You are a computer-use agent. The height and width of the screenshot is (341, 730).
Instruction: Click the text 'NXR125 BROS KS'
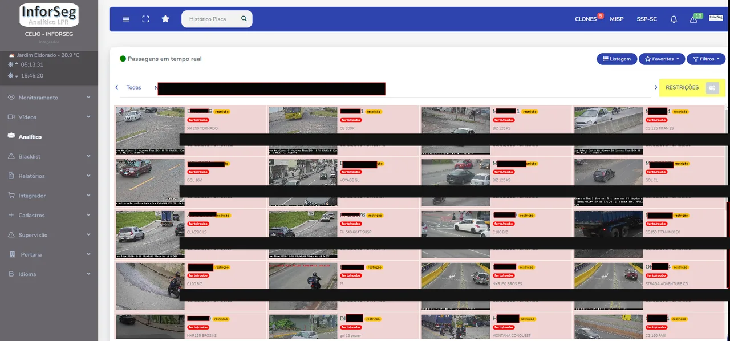202,335
